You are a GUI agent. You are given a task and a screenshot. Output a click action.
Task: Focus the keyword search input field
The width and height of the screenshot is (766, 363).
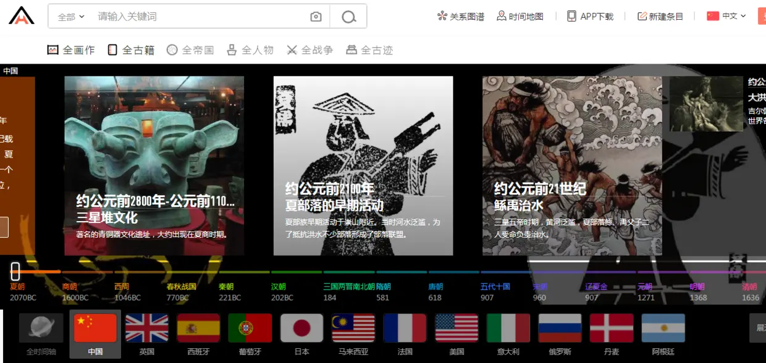(201, 17)
